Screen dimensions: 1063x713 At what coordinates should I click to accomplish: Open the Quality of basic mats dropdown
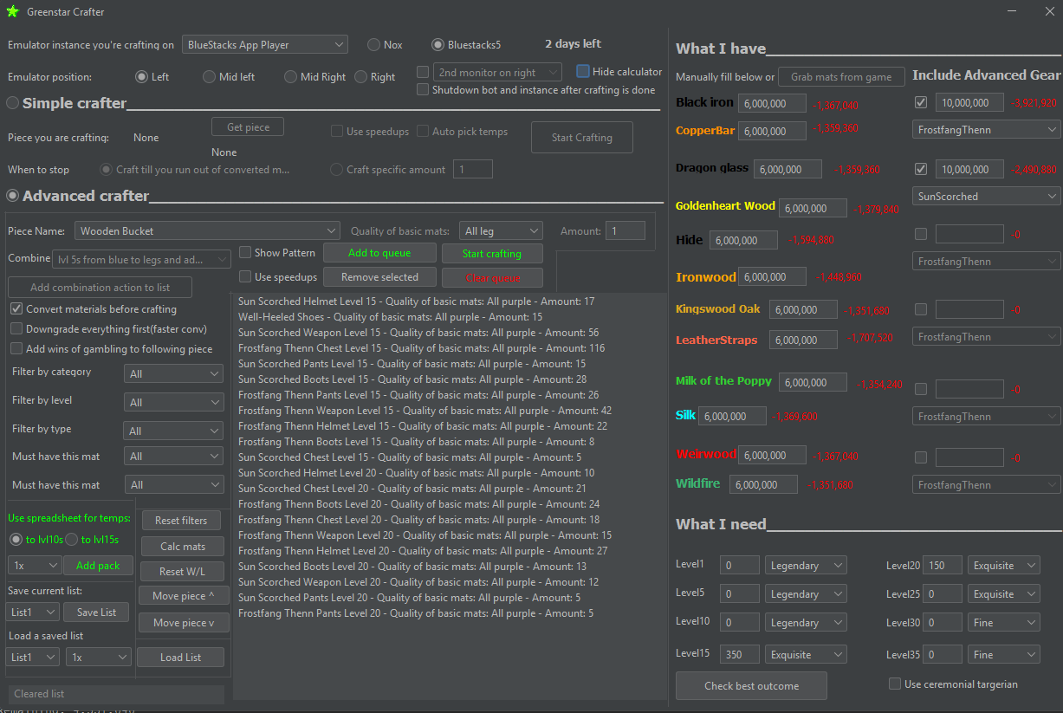click(501, 230)
